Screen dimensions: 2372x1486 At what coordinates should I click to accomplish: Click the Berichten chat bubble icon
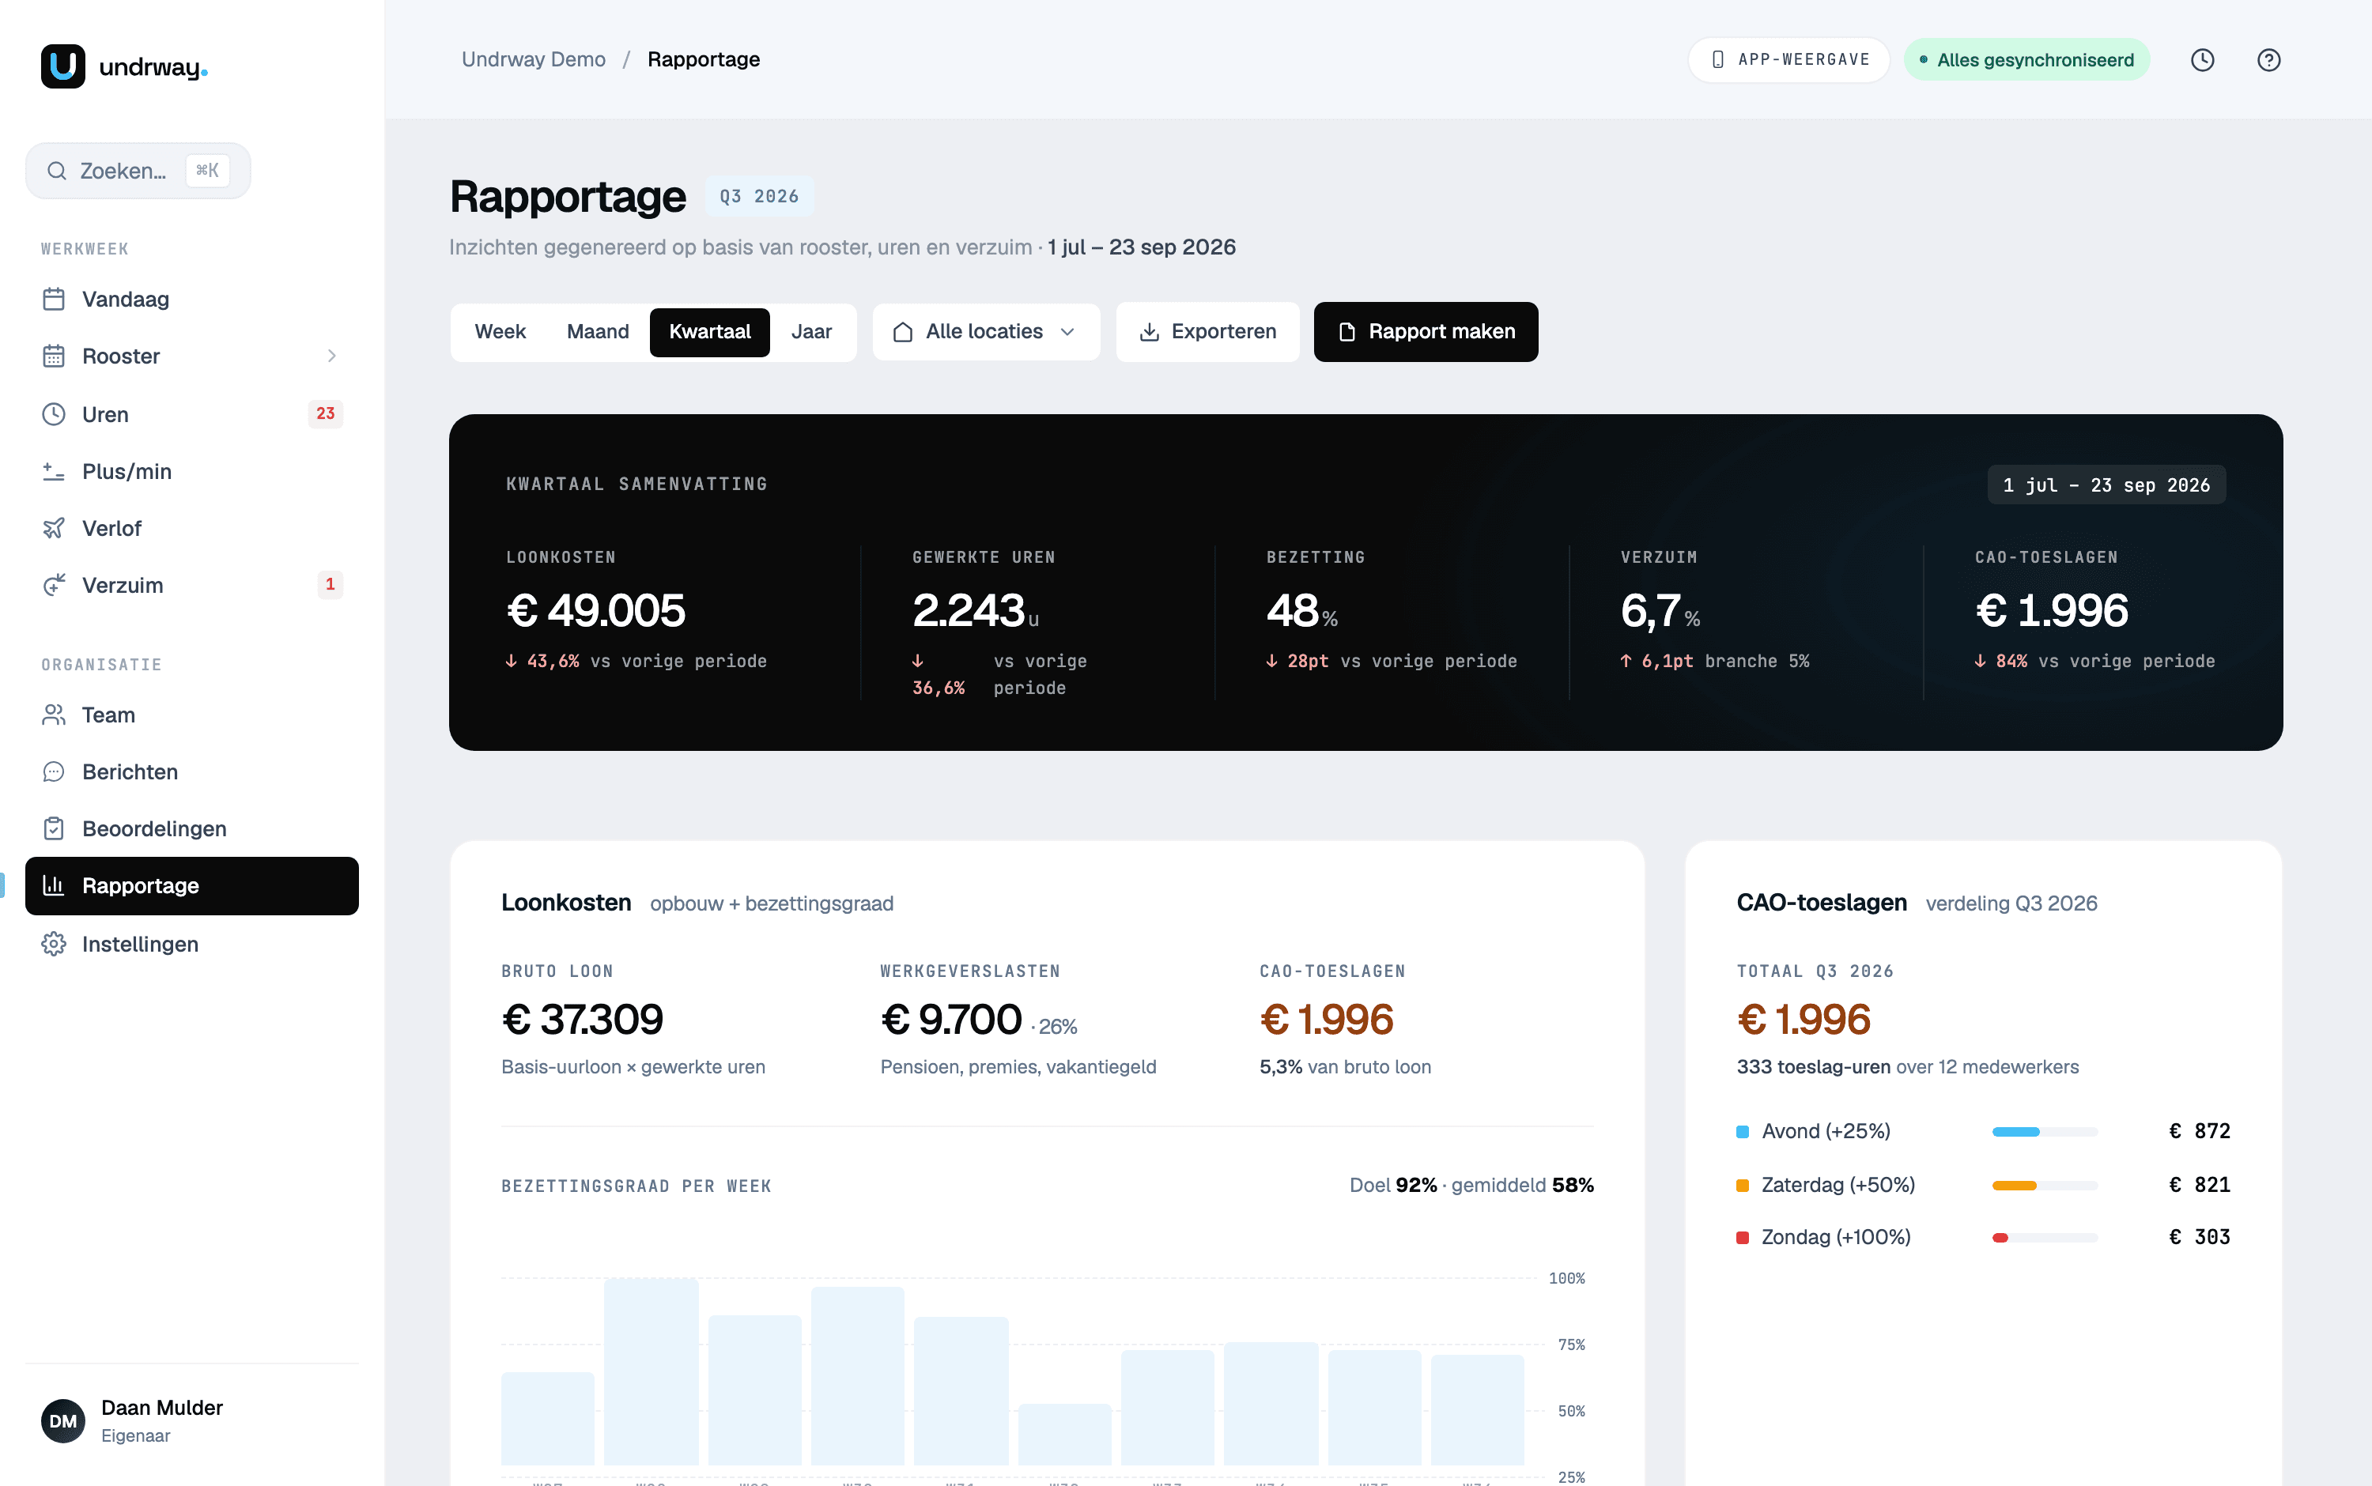click(54, 771)
